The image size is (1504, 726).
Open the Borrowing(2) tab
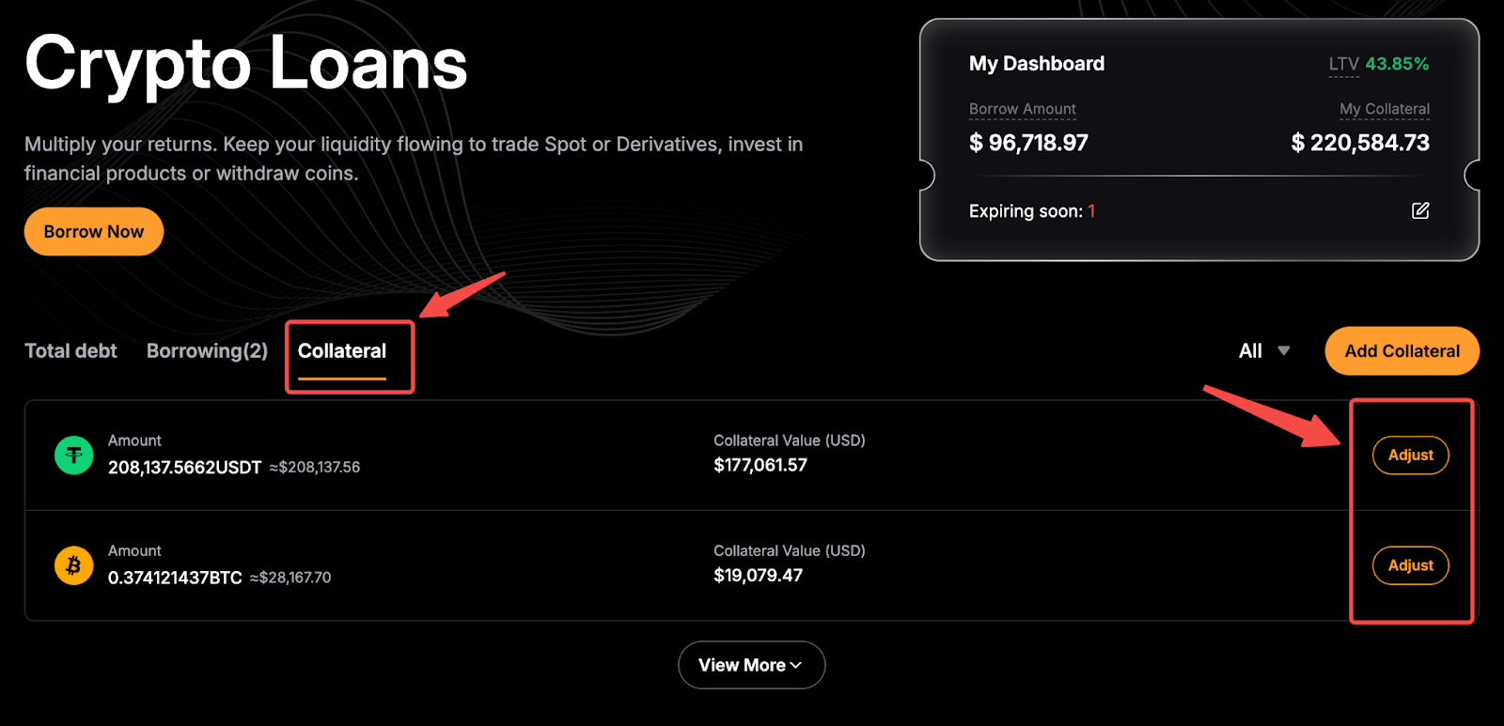[x=207, y=351]
